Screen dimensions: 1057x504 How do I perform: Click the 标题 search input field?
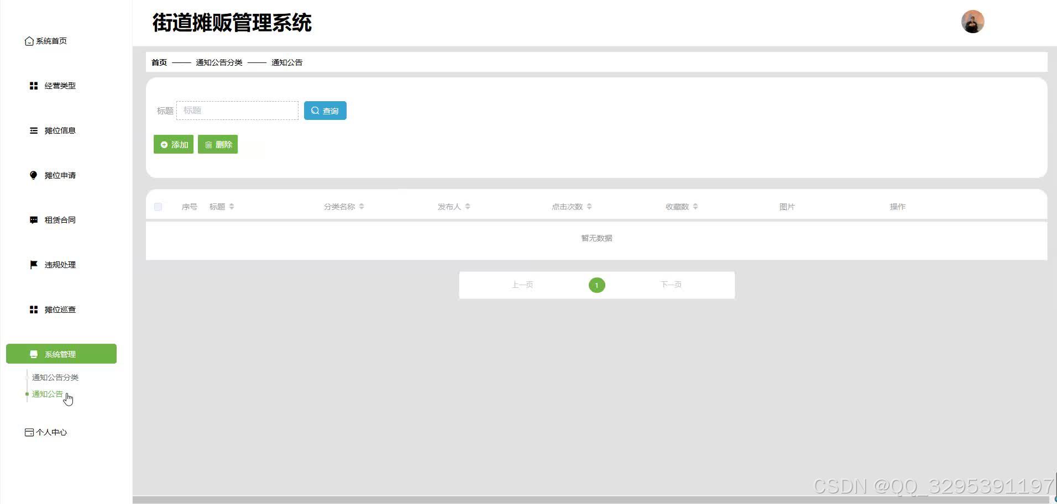coord(237,110)
